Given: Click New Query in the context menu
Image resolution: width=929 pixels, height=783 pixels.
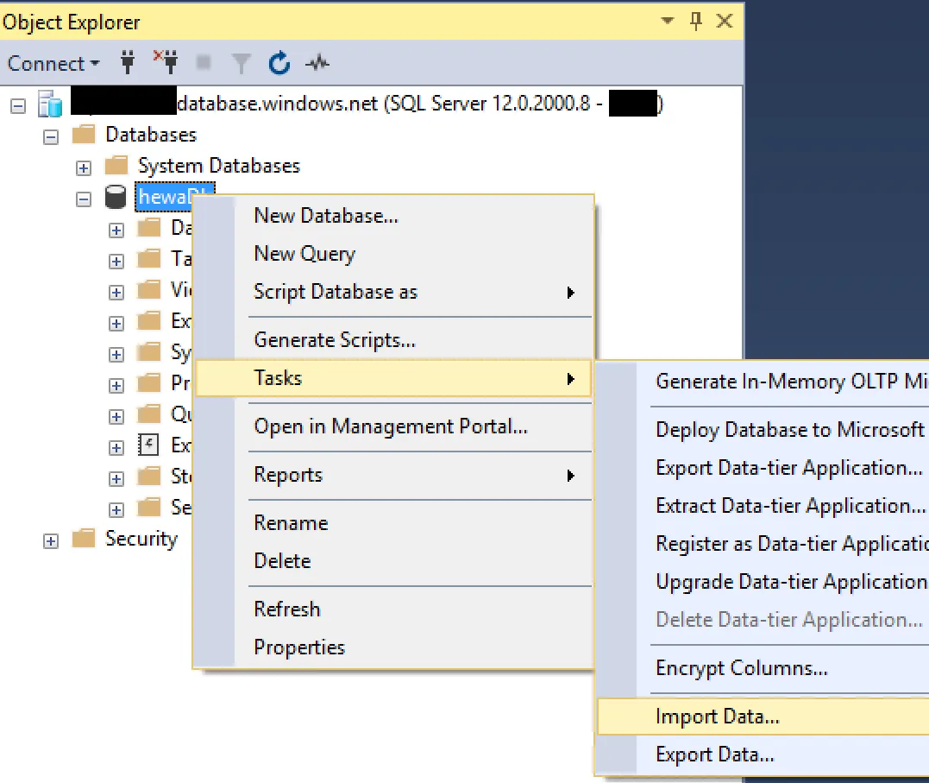Looking at the screenshot, I should [x=304, y=254].
